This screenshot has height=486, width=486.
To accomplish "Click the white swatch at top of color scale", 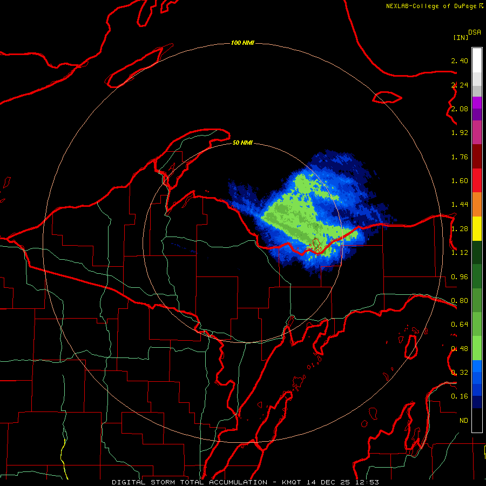I will pos(477,60).
